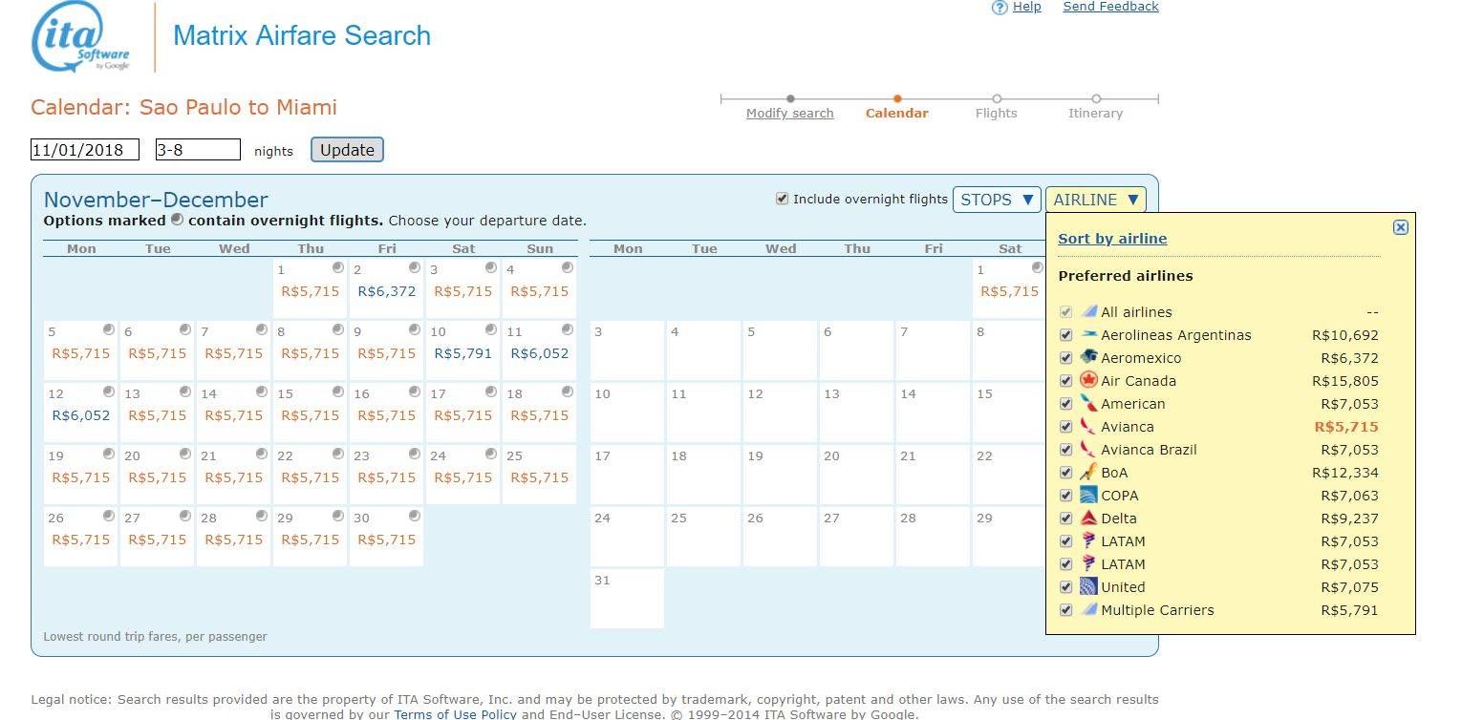Open the Help link

coord(1027,7)
